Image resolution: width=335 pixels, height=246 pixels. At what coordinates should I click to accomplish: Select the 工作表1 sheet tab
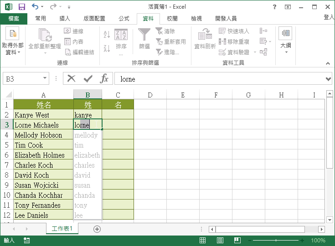(x=62, y=229)
